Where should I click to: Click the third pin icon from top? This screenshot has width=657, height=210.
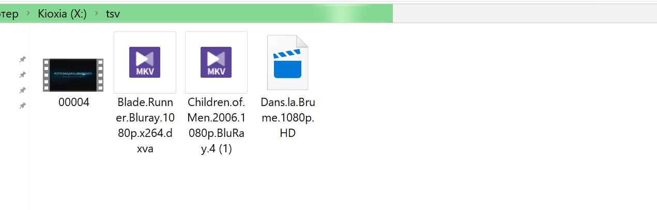(x=23, y=91)
